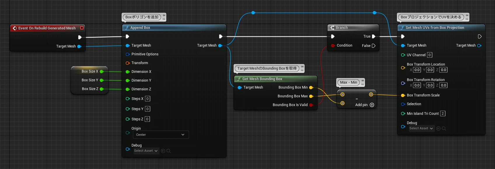Open the Debug Select Asset dropdown in Set Mesh UVs

pos(421,128)
